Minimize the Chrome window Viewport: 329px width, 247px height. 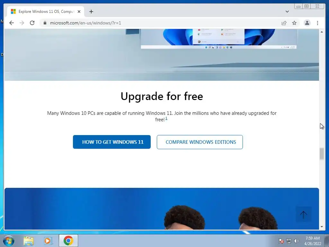coord(298,6)
